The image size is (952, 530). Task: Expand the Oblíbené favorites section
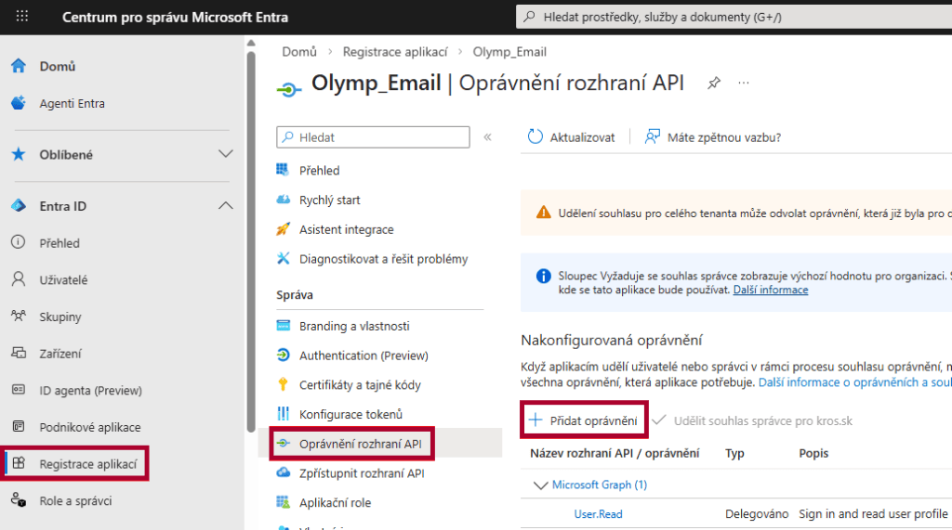click(x=225, y=154)
